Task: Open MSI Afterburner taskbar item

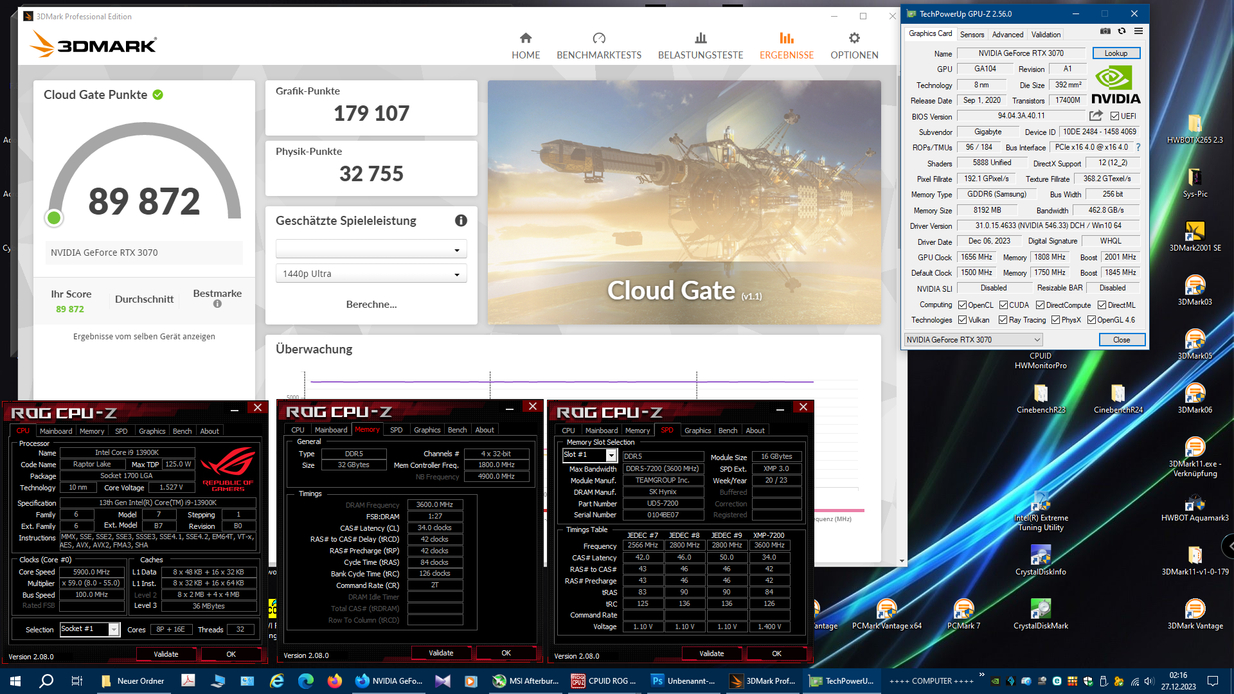Action: [526, 681]
